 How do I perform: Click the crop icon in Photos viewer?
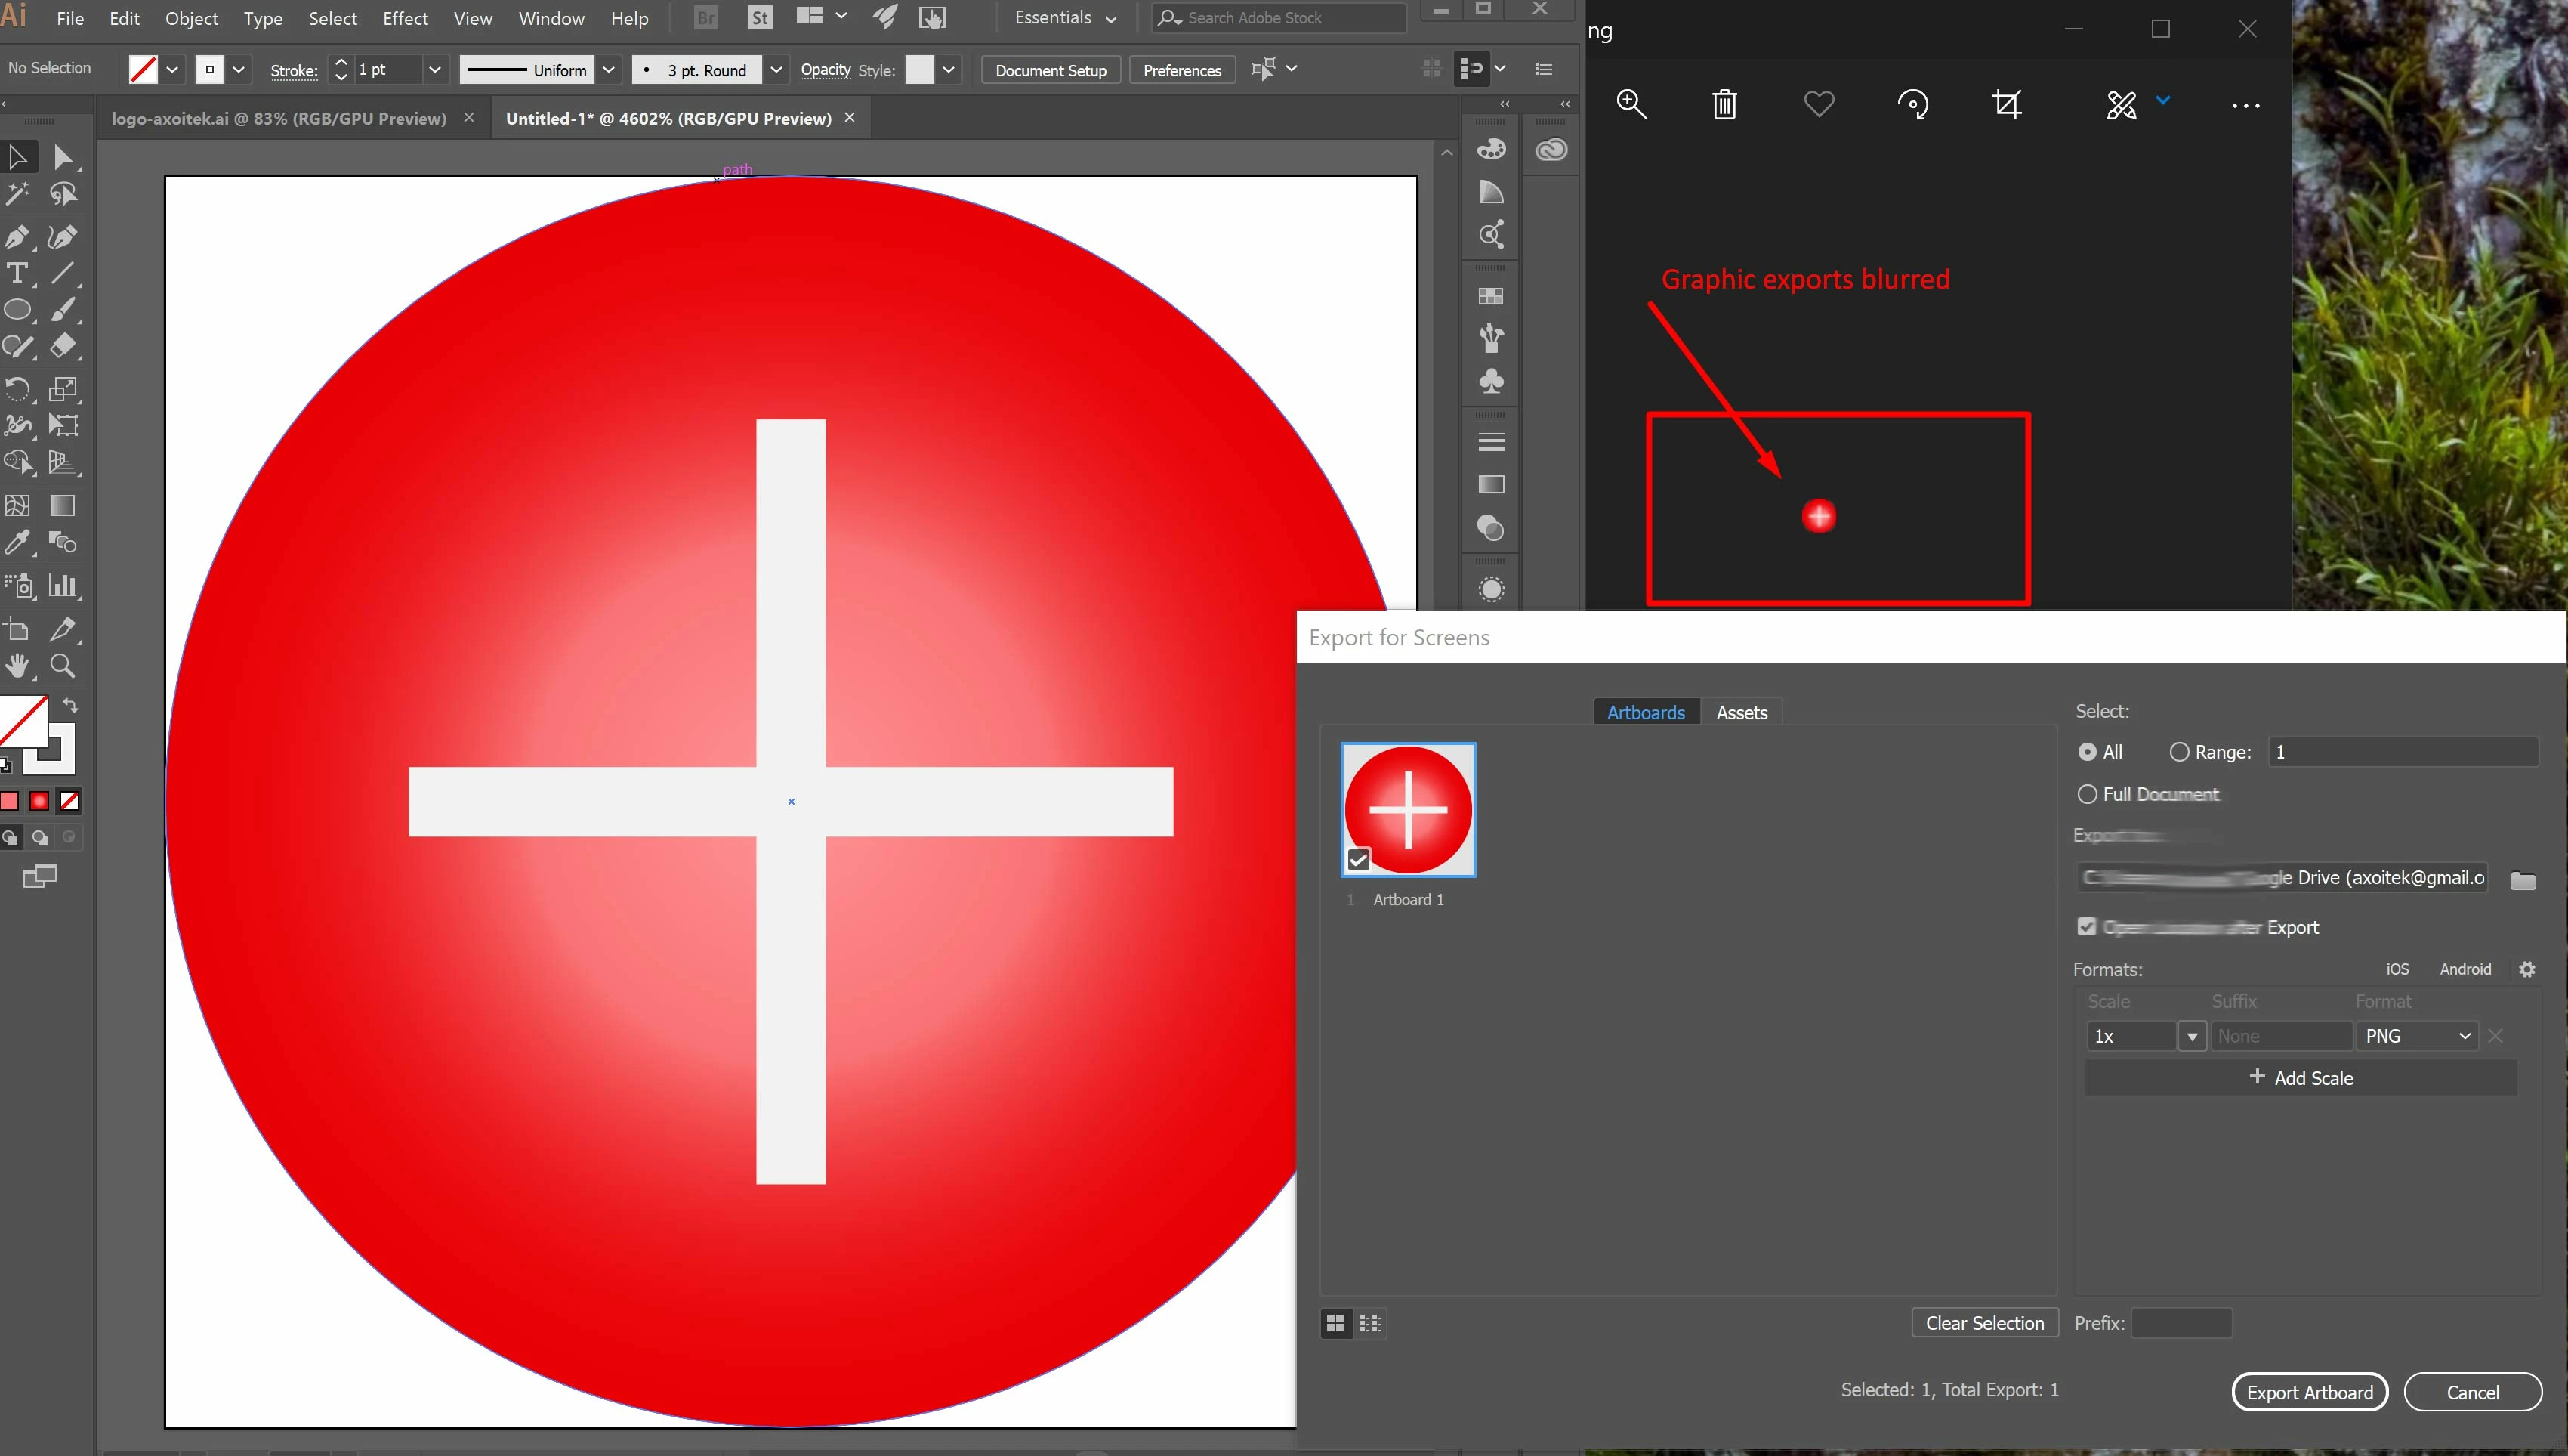pos(2006,104)
